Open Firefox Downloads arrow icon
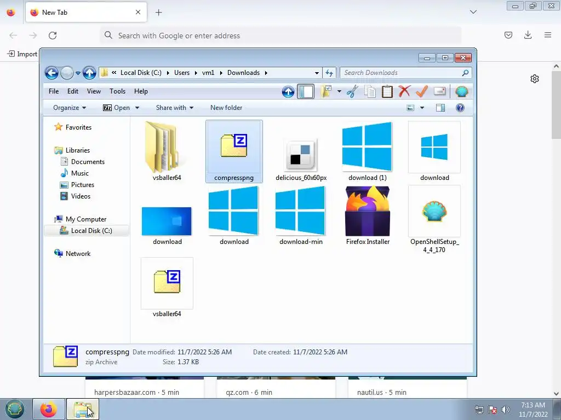Screen dimensions: 561x420 point(528,35)
